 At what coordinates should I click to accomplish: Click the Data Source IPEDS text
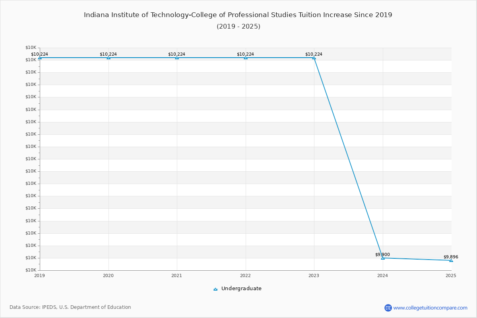(70, 307)
